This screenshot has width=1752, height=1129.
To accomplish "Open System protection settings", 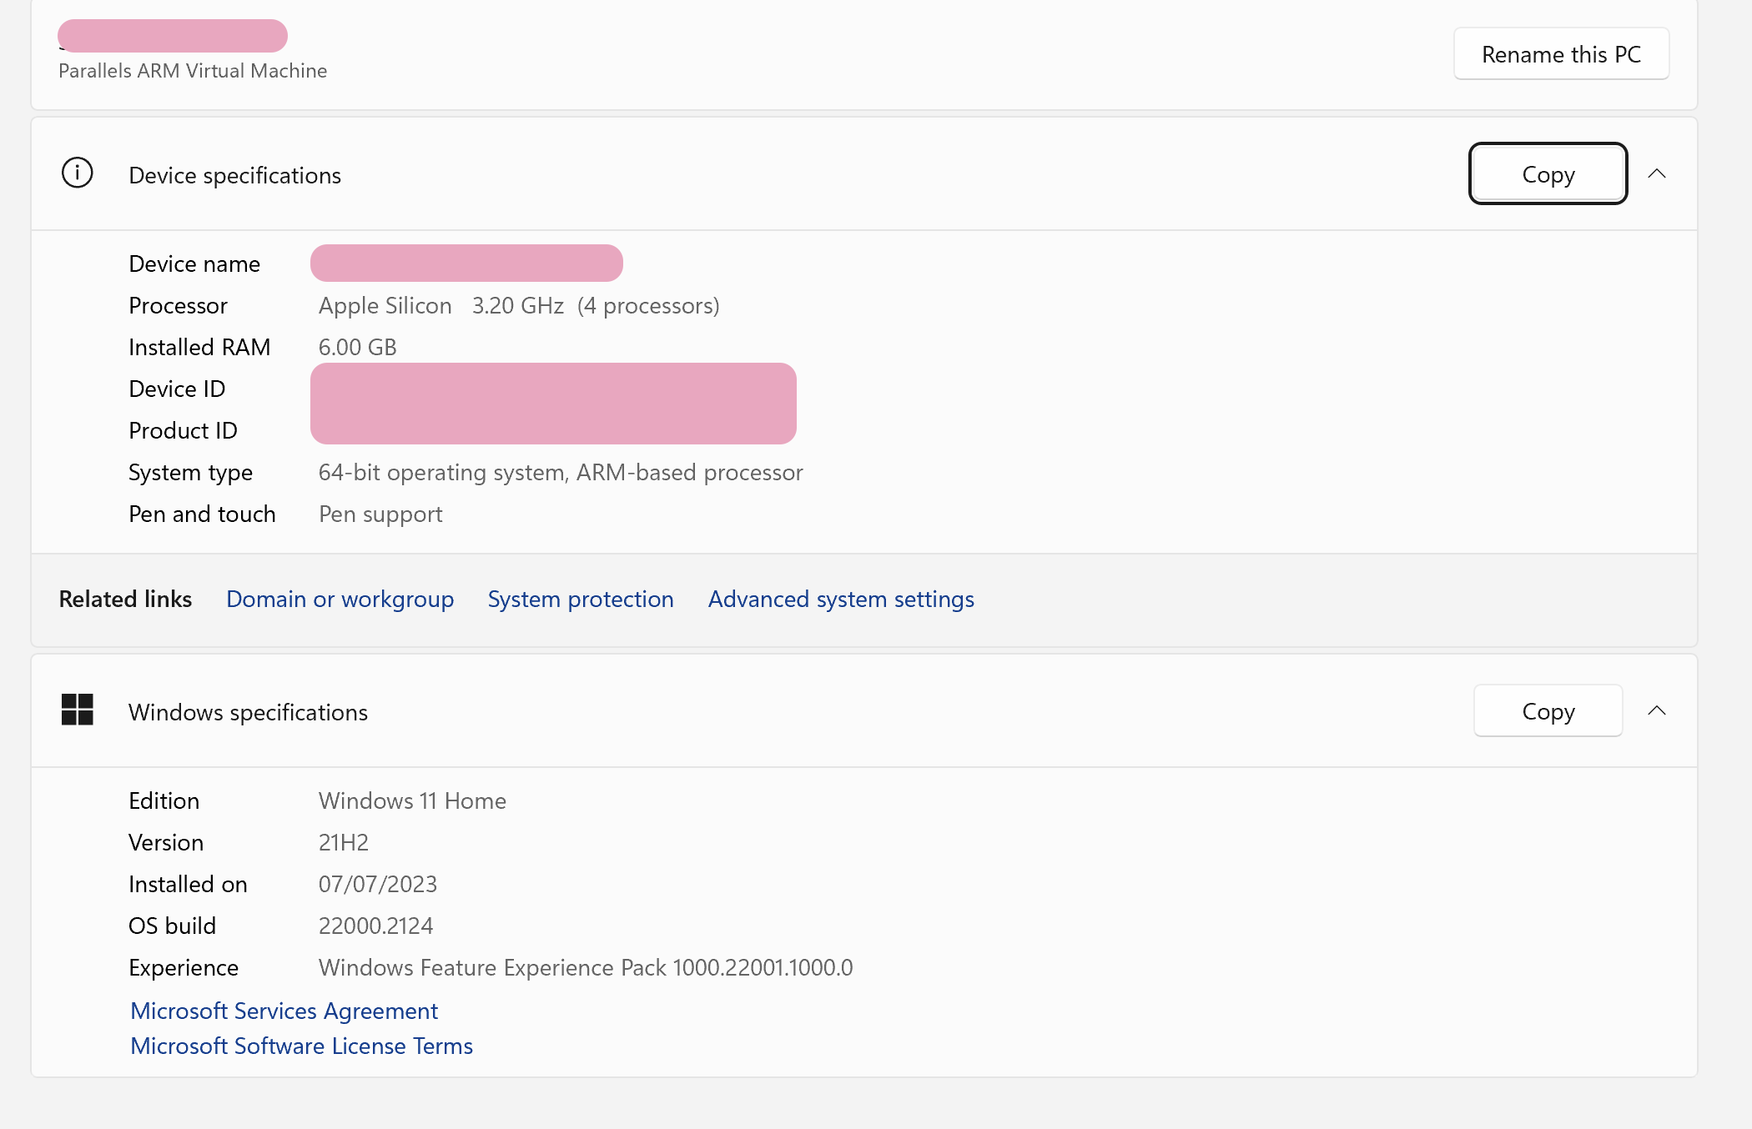I will coord(581,599).
